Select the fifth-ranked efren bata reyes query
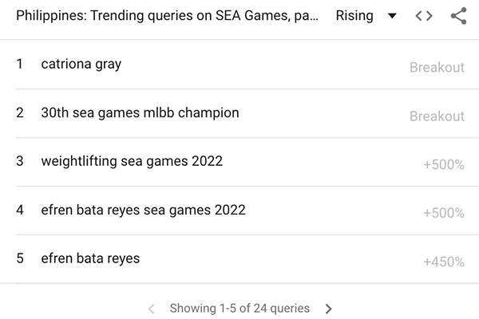 point(90,258)
